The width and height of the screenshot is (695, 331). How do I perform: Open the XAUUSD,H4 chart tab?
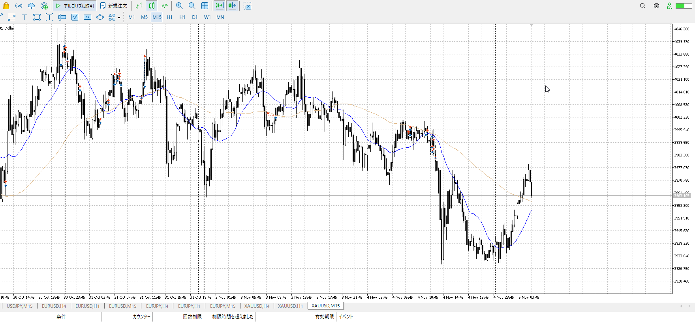pyautogui.click(x=257, y=306)
